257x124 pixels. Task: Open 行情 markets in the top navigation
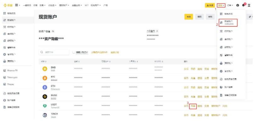[x=35, y=5]
